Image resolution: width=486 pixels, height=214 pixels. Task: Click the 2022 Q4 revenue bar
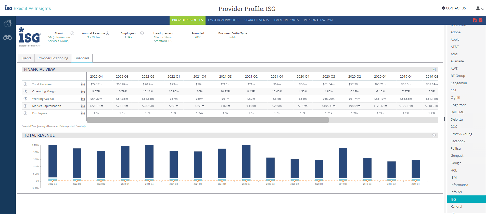(x=53, y=161)
